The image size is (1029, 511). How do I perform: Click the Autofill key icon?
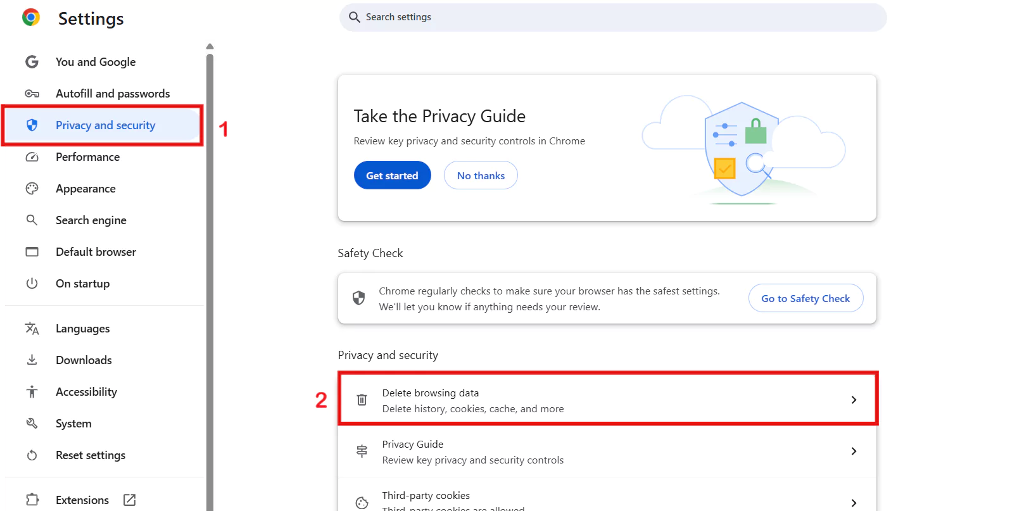point(32,94)
